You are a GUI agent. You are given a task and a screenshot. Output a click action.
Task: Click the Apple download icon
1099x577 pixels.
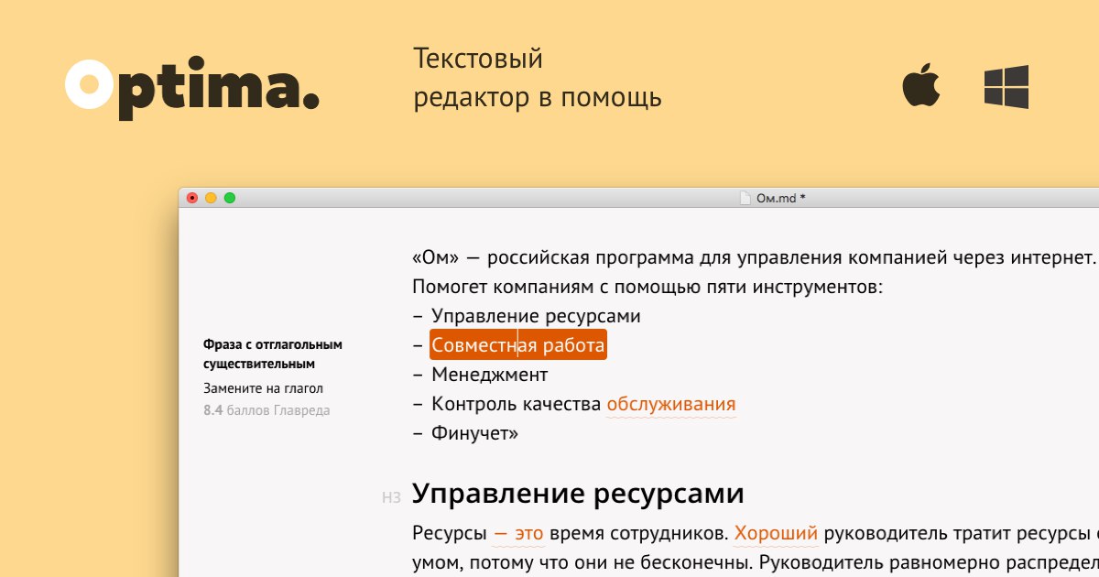[922, 86]
